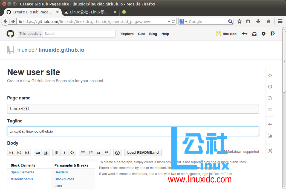Open repository Settings tools icon
Screen dimensions: 286x189
click(270, 151)
